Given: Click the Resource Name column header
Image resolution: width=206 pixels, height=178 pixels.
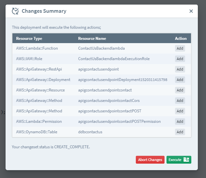Looking at the screenshot, I should tap(92, 39).
